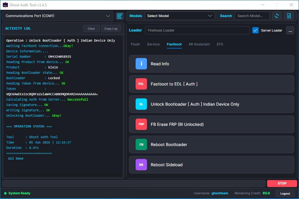This screenshot has height=199, width=299.
Task: Click the green Successfull text
Action: (x=78, y=100)
